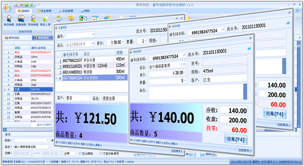304x166 pixels.
Task: Expand the quick-access toolbar customize arrow
Action: coord(39,5)
